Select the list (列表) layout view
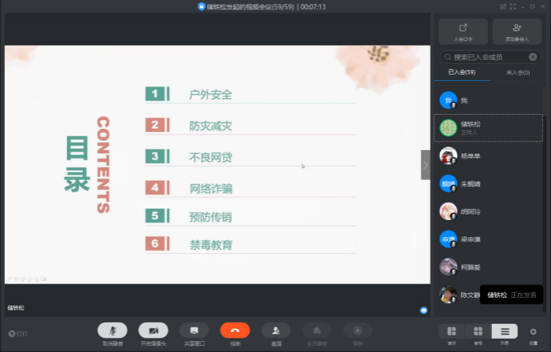 [x=505, y=332]
